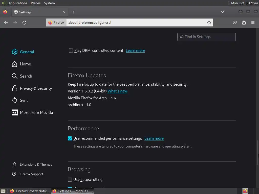259x194 pixels.
Task: Open the DRM content Learn more link
Action: click(135, 51)
